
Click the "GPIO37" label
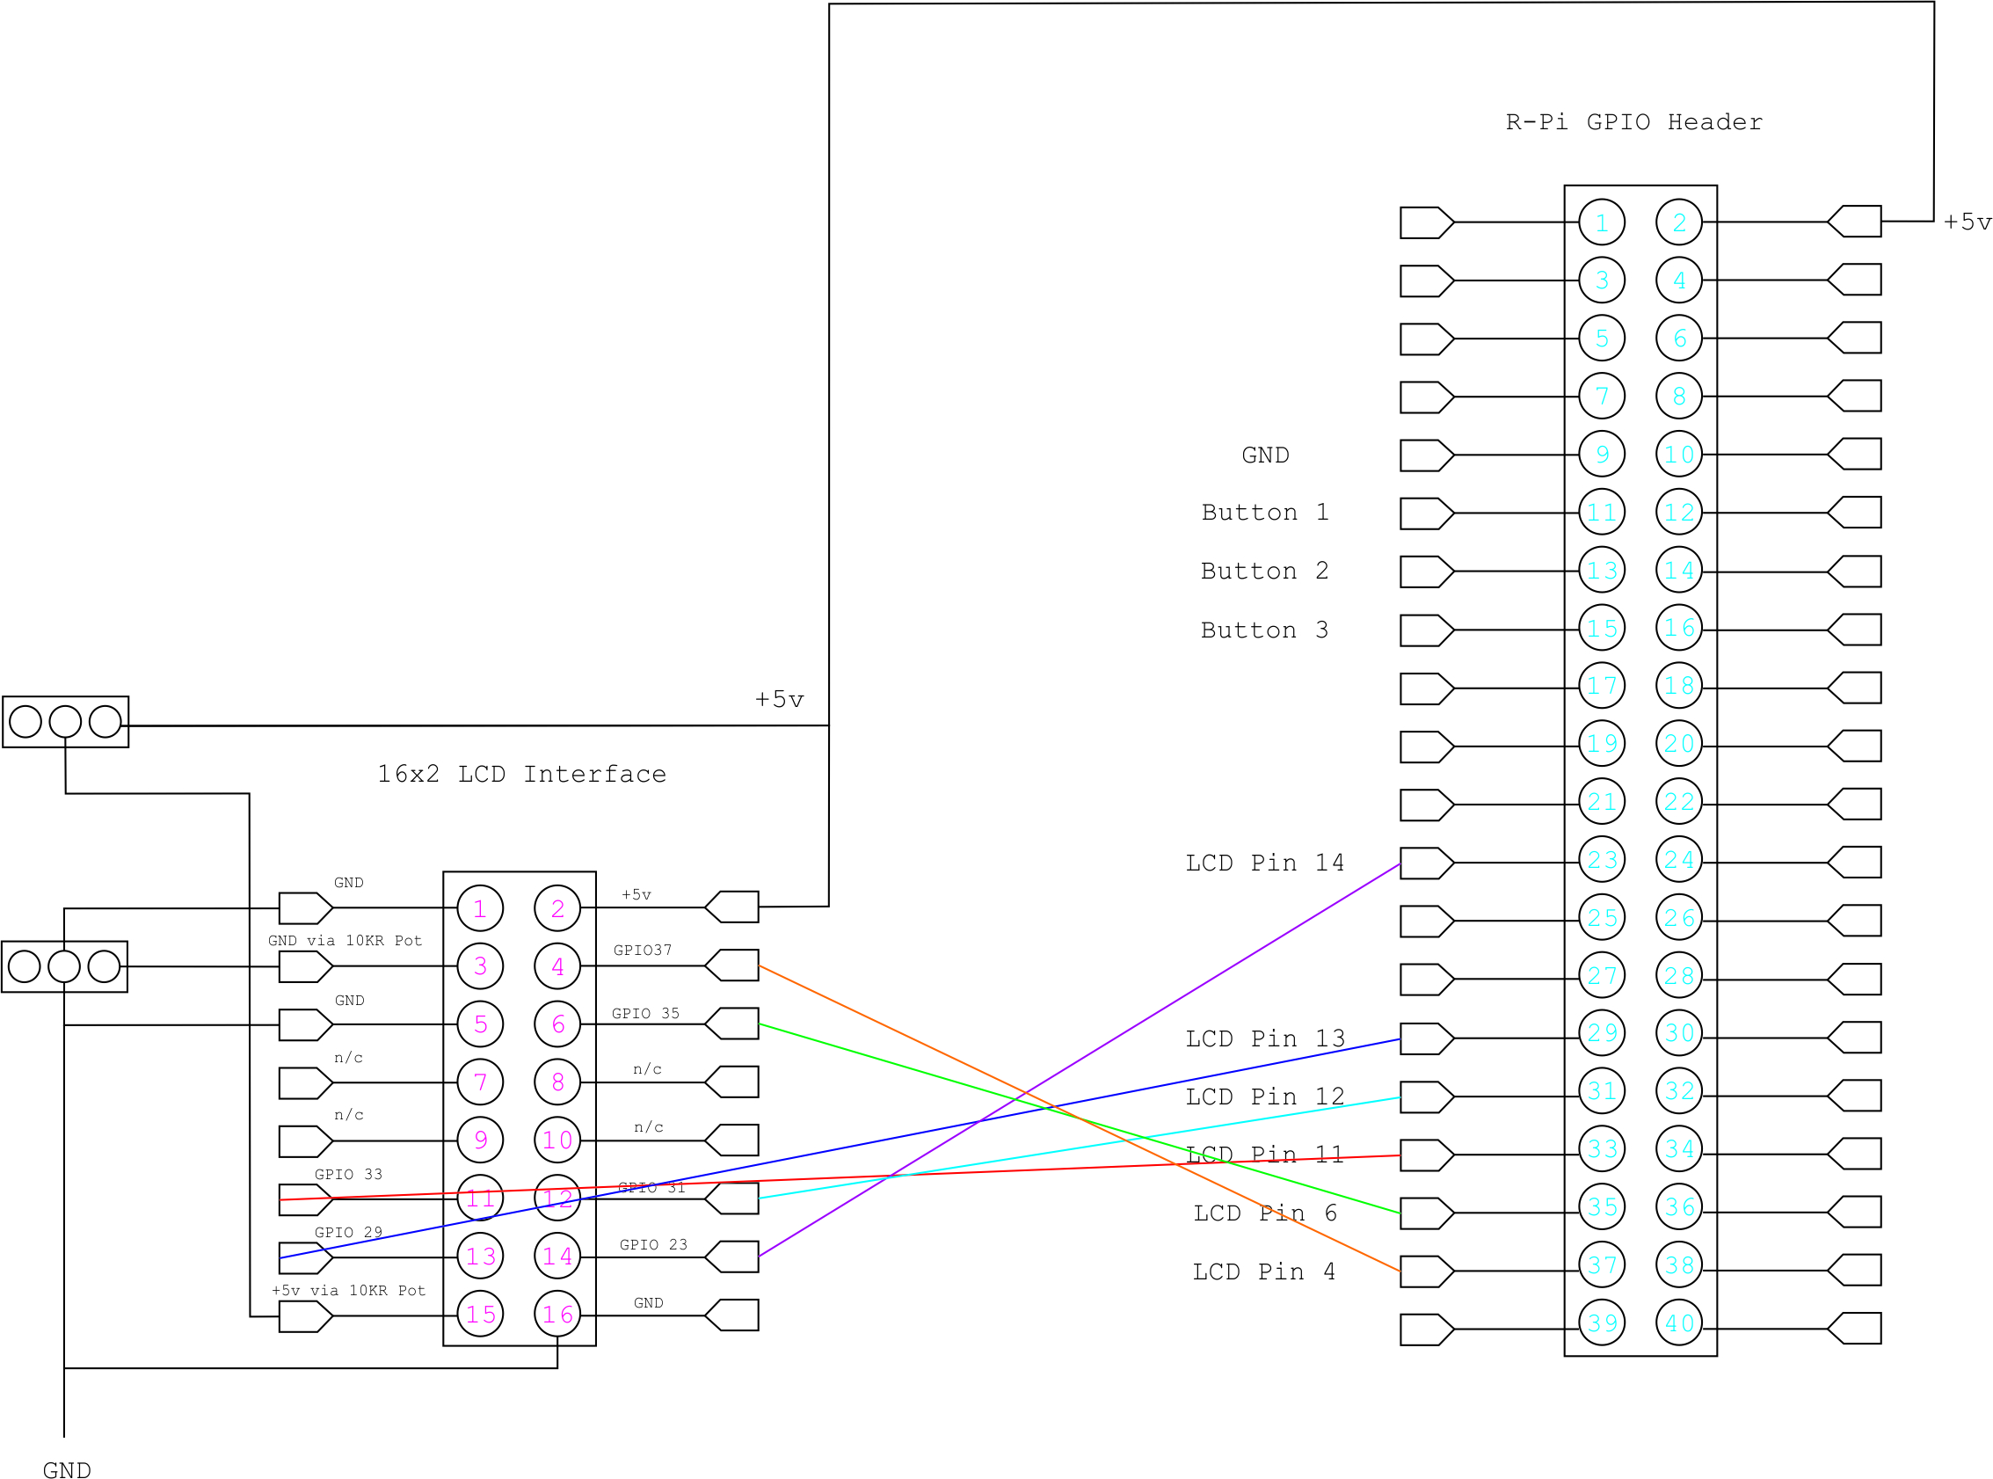click(x=642, y=950)
